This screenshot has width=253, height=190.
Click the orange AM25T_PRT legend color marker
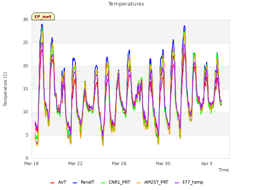pos(139,183)
